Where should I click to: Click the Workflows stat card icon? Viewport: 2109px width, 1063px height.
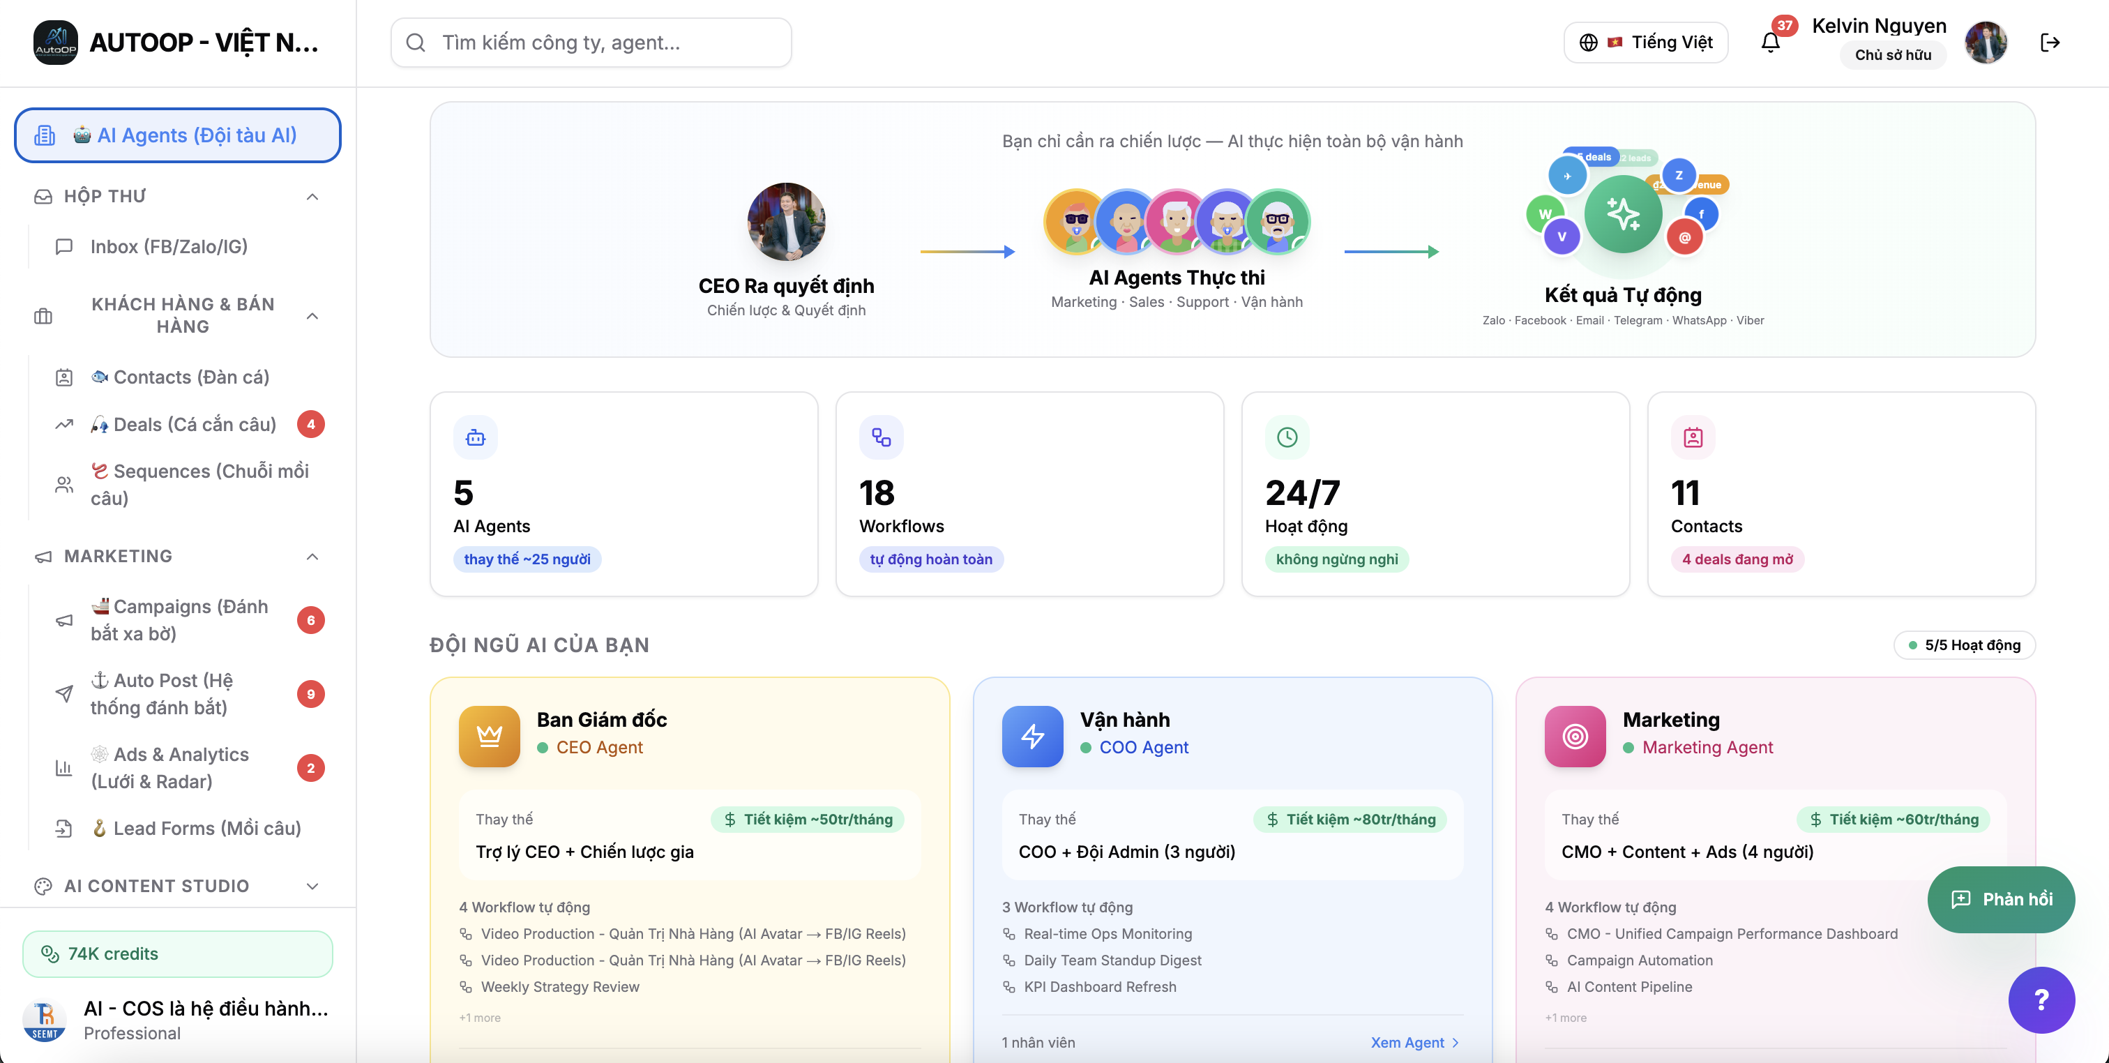881,437
